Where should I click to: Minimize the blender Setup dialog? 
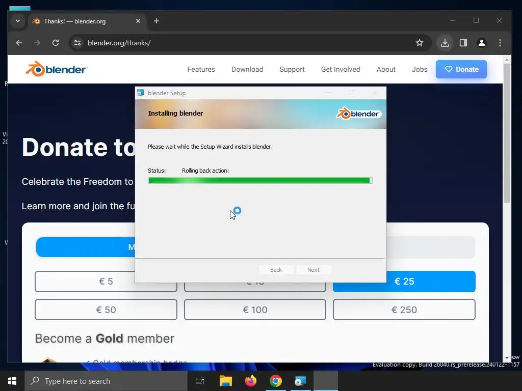click(x=328, y=93)
